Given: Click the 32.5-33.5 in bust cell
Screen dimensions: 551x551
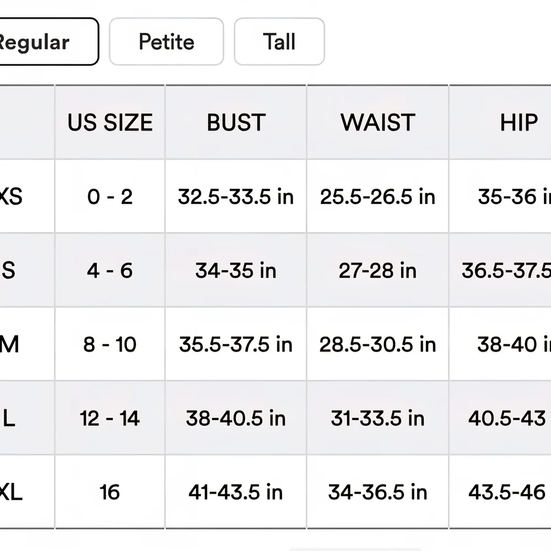Looking at the screenshot, I should (x=236, y=197).
